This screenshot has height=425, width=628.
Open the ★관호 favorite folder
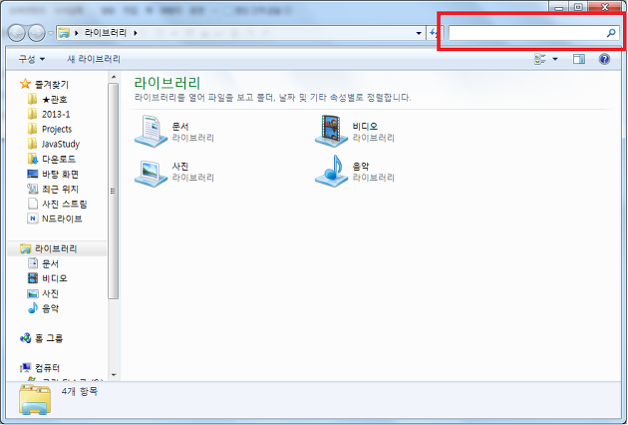(55, 99)
